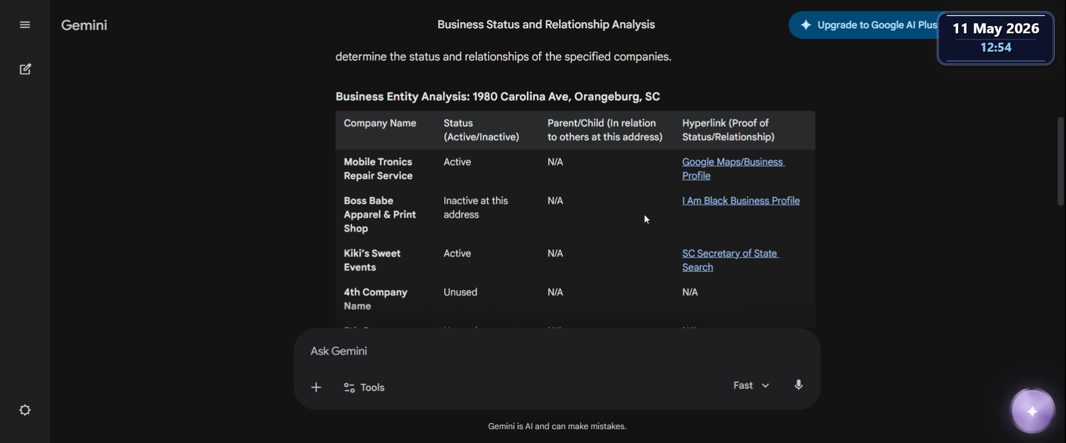Viewport: 1066px width, 443px height.
Task: Select the 4th Company Name cell
Action: click(x=375, y=299)
